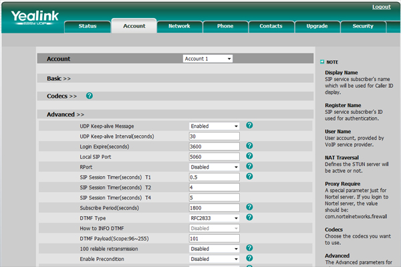Click help icon for SIP Session Timer T1
The image size is (401, 267).
click(249, 177)
